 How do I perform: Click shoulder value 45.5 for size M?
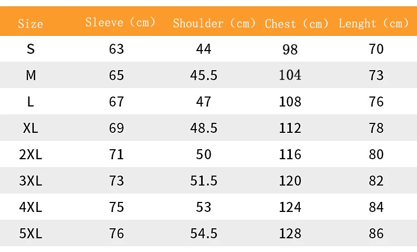[204, 75]
